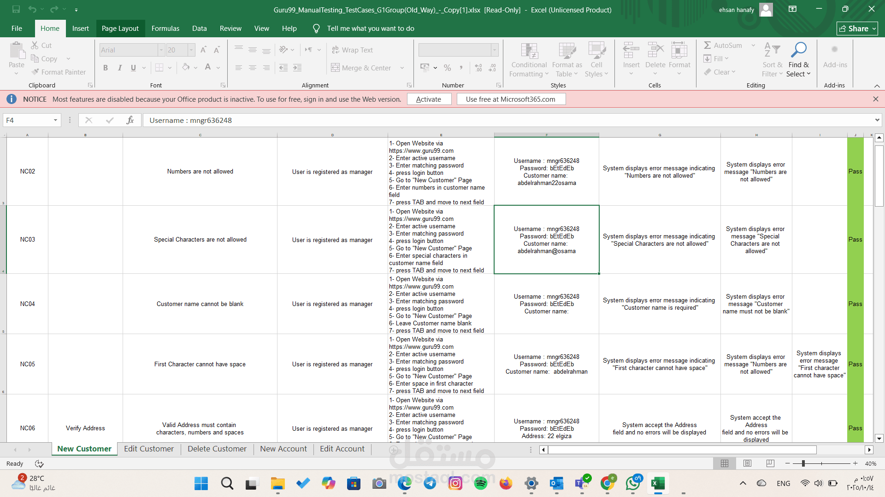
Task: Open Excel from the Windows taskbar
Action: click(658, 483)
